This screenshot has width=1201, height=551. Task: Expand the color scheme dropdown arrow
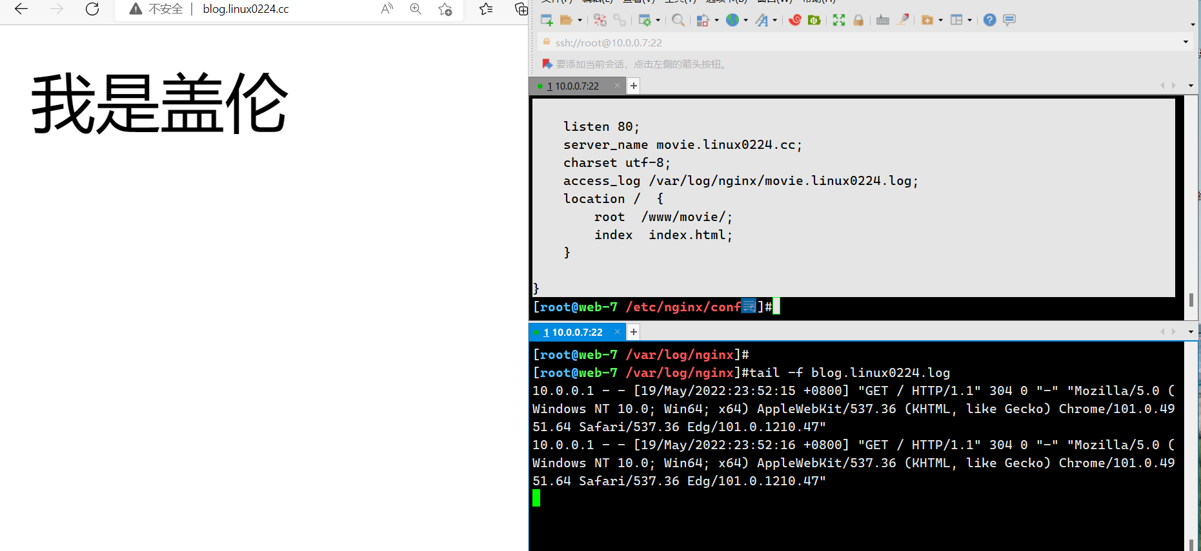point(716,20)
